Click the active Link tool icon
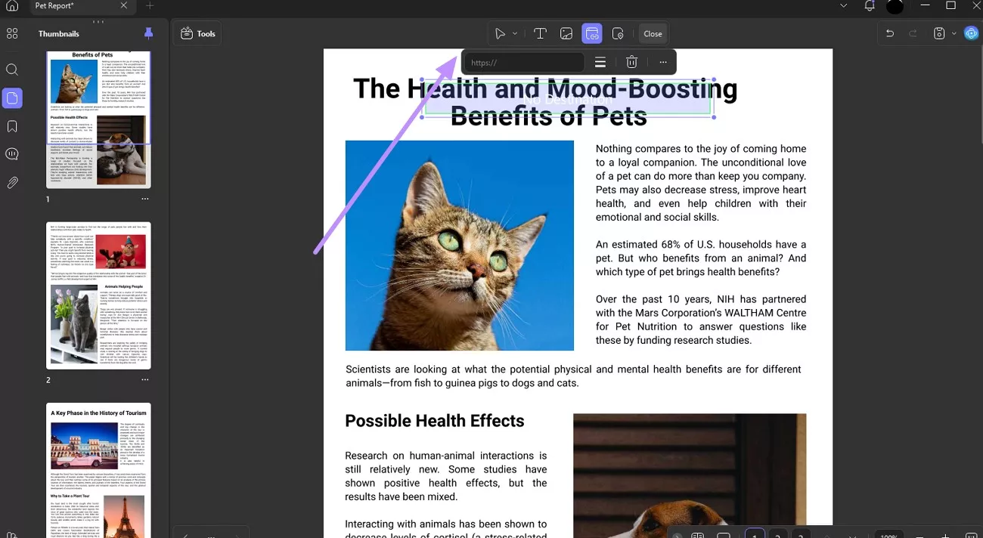This screenshot has width=983, height=538. click(591, 33)
